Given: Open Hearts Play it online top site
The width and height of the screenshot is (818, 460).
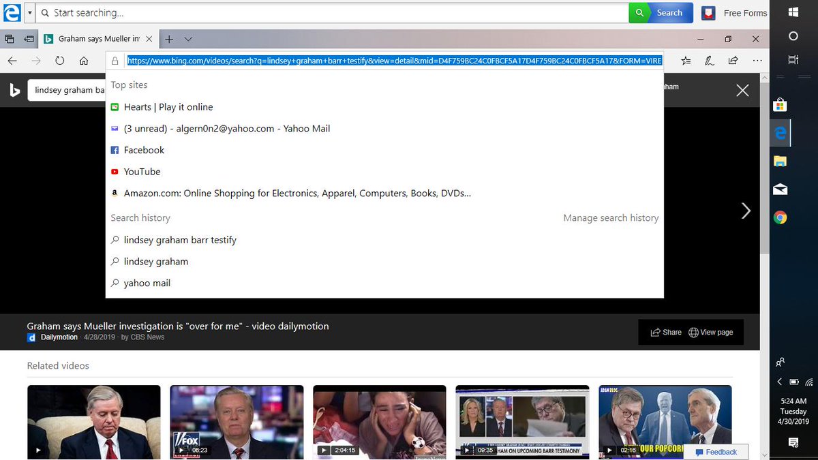Looking at the screenshot, I should click(x=384, y=107).
